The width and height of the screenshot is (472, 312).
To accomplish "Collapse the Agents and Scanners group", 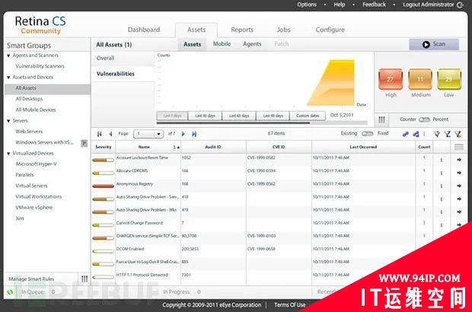I will 8,56.
